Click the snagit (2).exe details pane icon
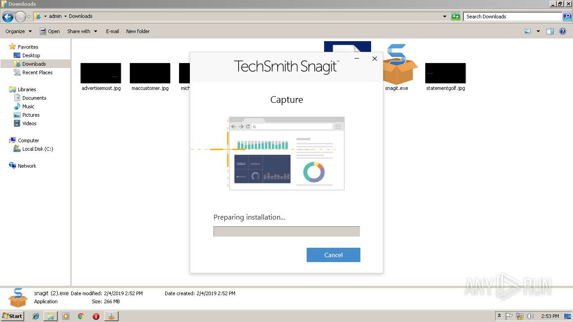 pyautogui.click(x=18, y=297)
